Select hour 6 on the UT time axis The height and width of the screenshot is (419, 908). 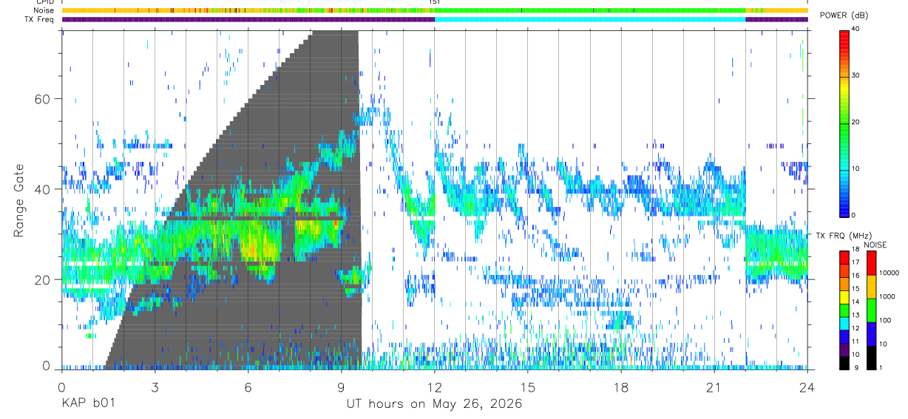point(248,386)
